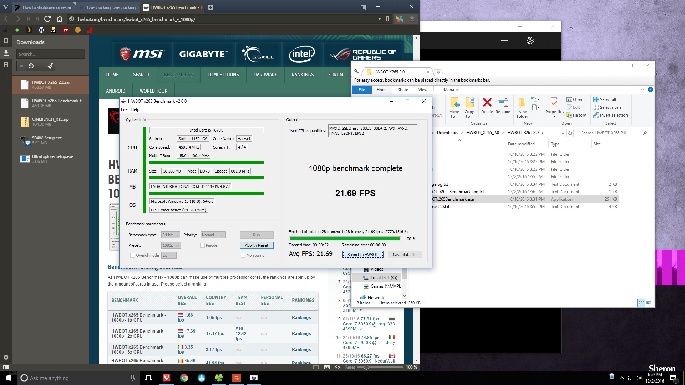Open file History in the Explorer ribbon
685x385 pixels.
tap(576, 115)
